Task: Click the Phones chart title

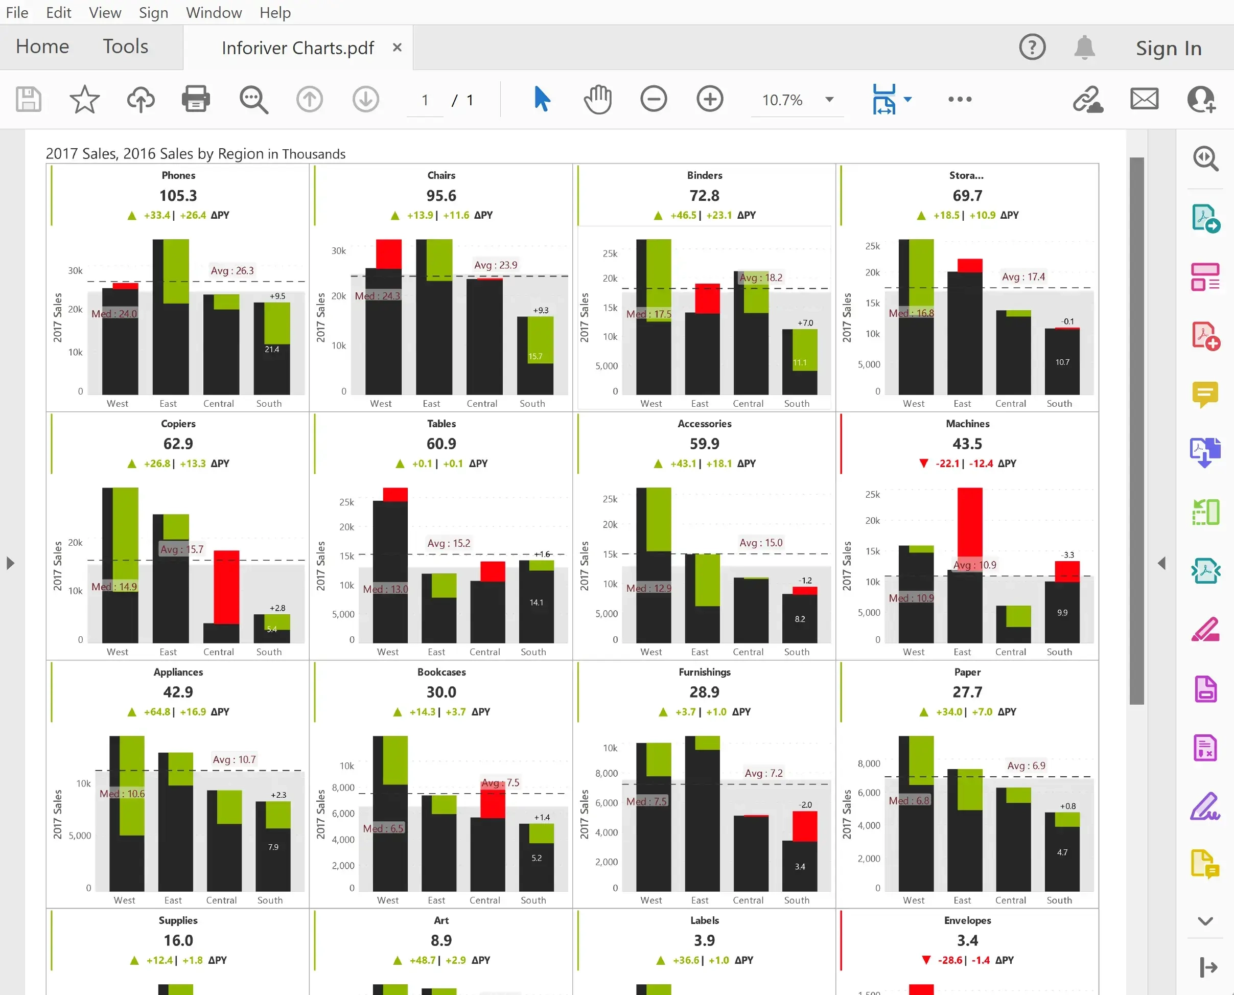Action: click(178, 175)
